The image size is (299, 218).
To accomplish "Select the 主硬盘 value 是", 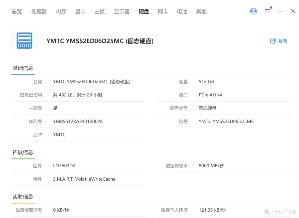I will (55, 108).
